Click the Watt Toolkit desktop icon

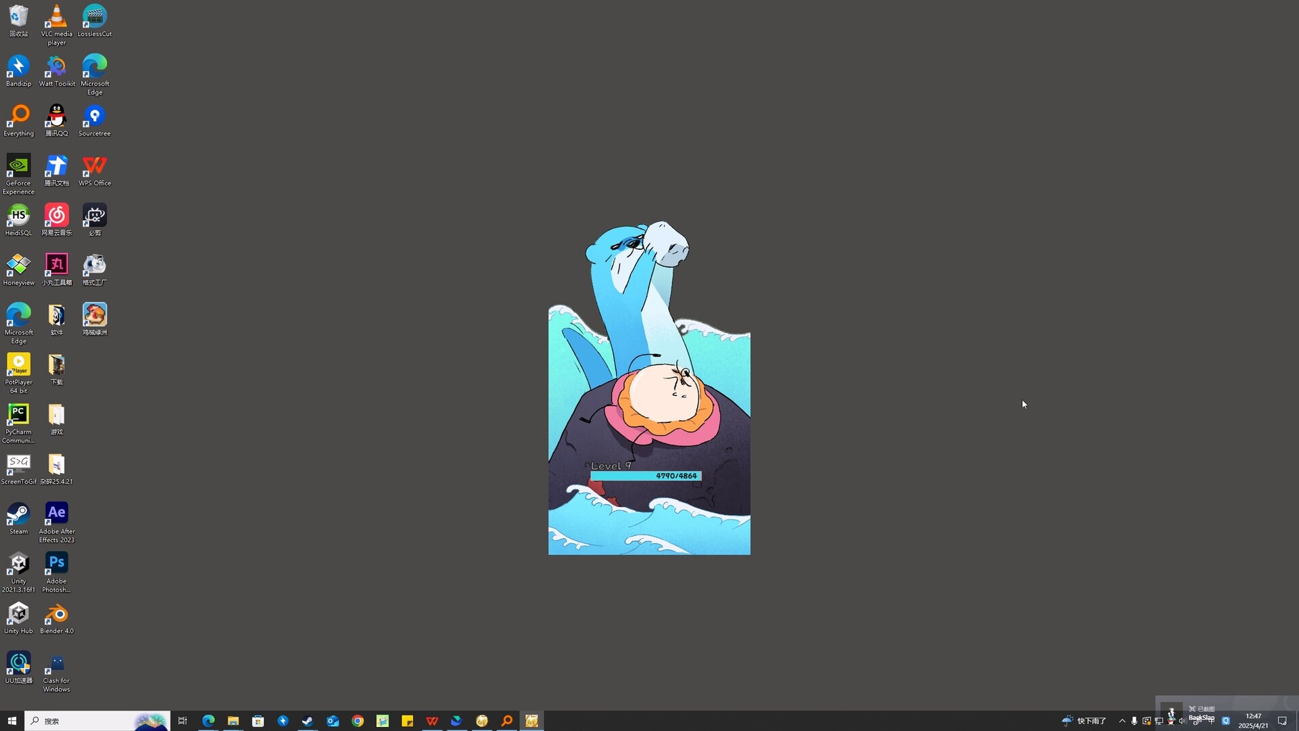57,70
